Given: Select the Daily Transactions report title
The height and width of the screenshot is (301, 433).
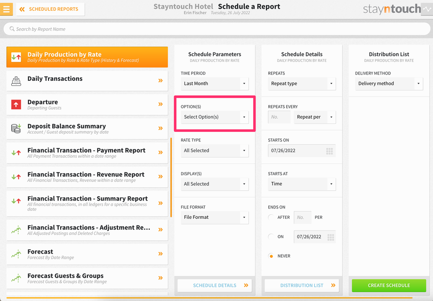Looking at the screenshot, I should (x=55, y=78).
